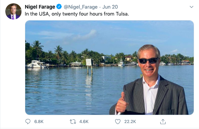Image resolution: width=199 pixels, height=129 pixels.
Task: Open Nigel Farage's round profile avatar
Action: click(x=13, y=11)
